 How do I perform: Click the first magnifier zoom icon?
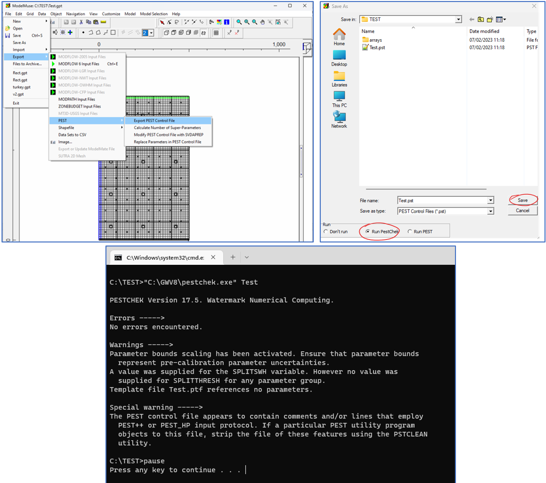tap(239, 22)
